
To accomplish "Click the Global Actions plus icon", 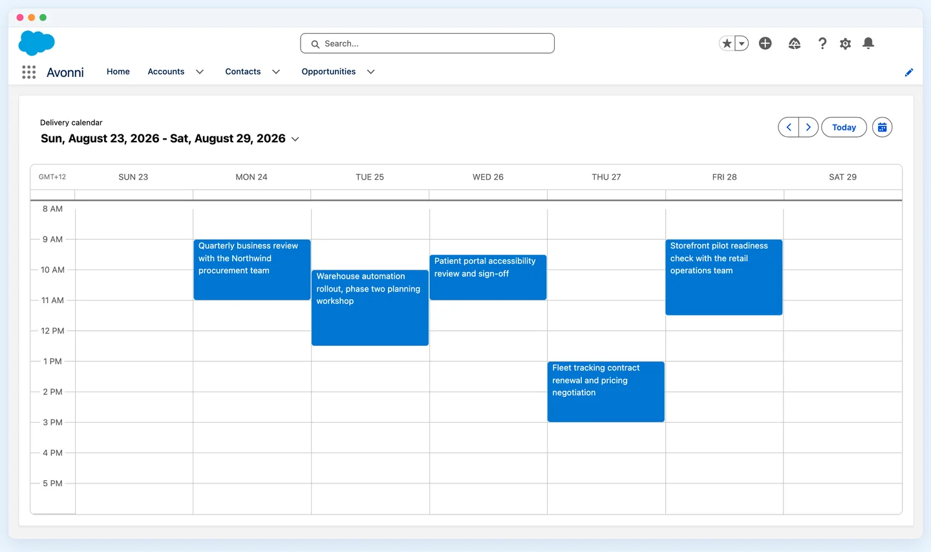I will pos(765,43).
